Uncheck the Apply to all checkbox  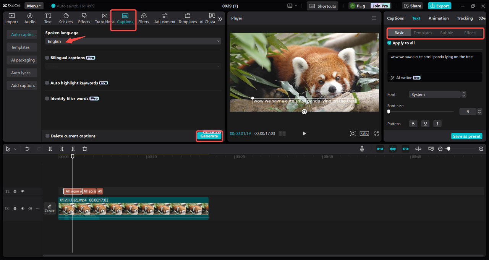(x=389, y=43)
